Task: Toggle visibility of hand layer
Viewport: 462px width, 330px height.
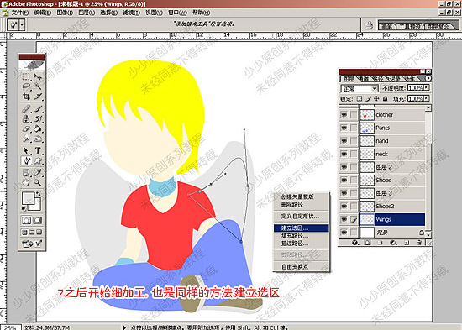Action: click(x=344, y=141)
